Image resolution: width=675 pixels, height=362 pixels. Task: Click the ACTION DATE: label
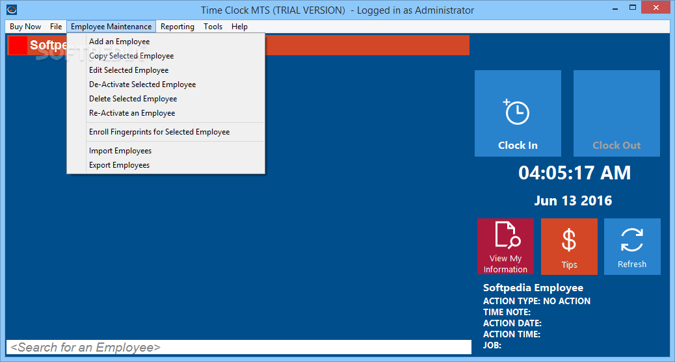[x=512, y=323]
